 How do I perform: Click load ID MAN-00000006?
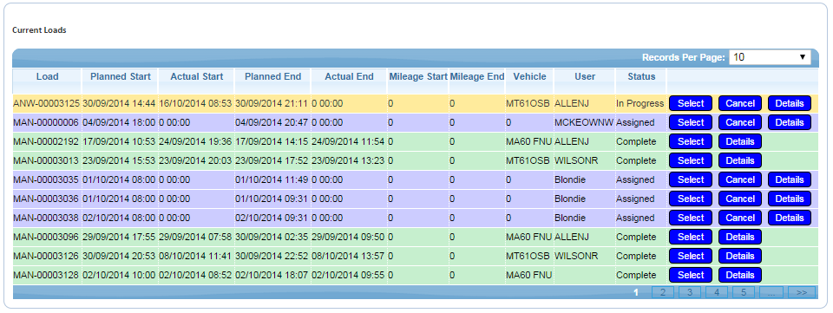coord(46,122)
